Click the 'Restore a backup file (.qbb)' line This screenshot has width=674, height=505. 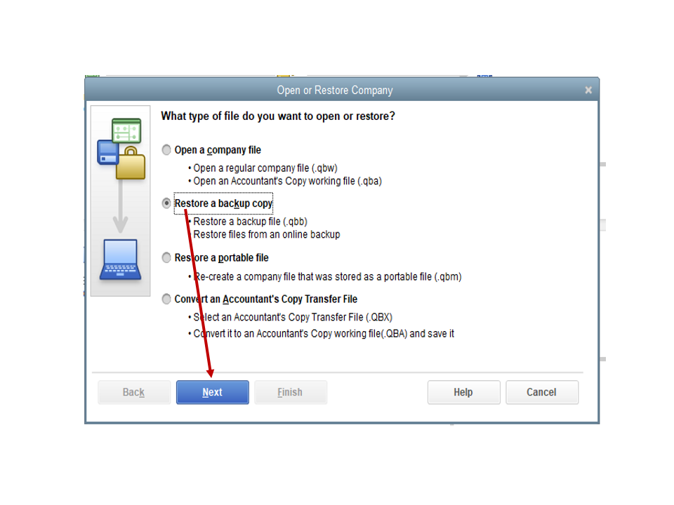[250, 222]
